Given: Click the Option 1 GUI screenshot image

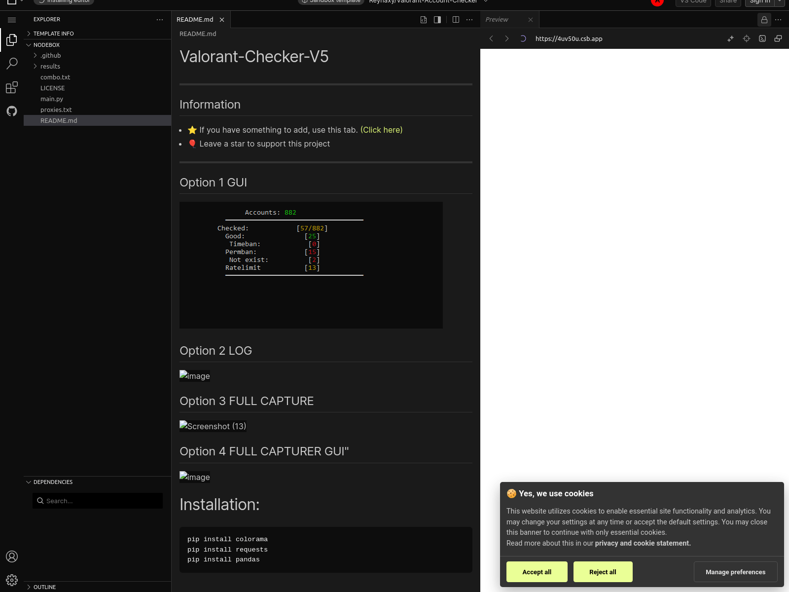Looking at the screenshot, I should (311, 265).
